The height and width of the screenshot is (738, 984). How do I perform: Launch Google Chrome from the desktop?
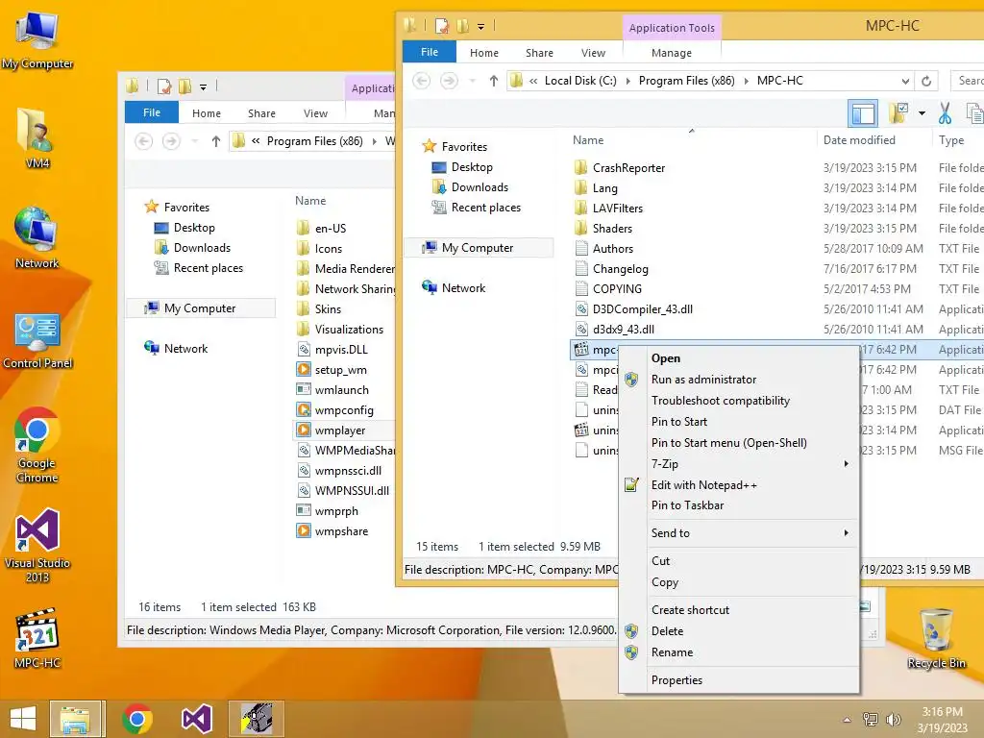tap(37, 444)
